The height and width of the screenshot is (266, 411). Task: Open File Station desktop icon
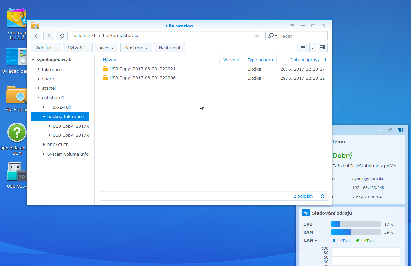[x=17, y=95]
